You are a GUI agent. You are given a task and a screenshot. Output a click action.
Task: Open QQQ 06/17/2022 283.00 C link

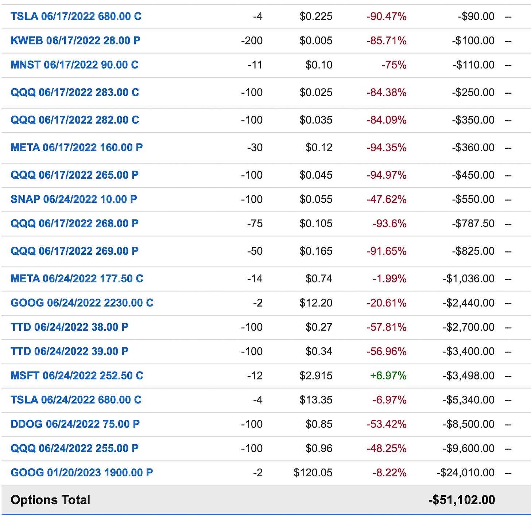[x=75, y=92]
